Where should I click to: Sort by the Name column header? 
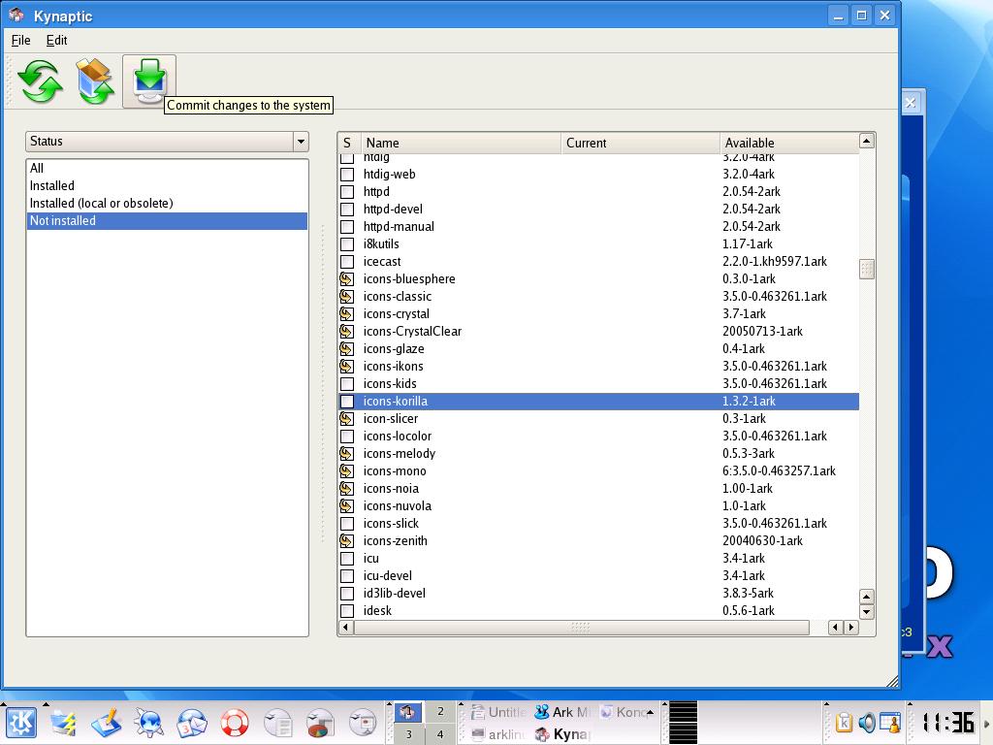461,144
